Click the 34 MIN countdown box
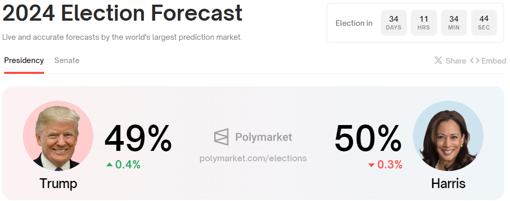This screenshot has height=201, width=510. click(454, 23)
